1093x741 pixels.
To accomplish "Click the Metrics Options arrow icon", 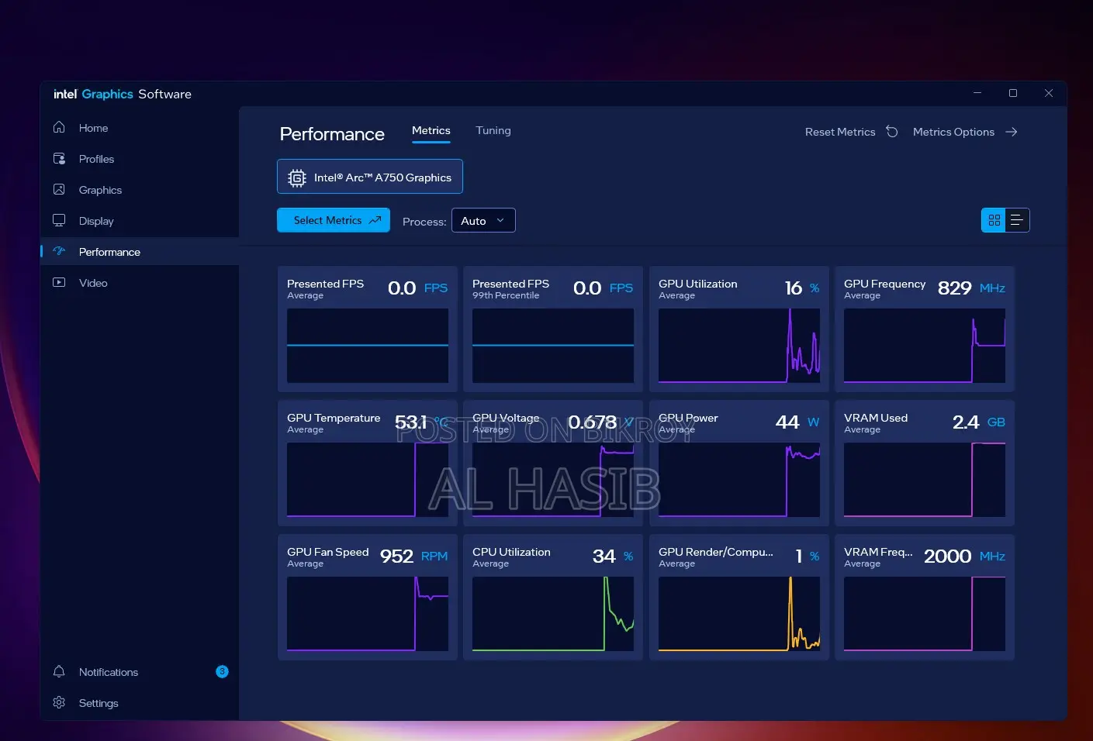I will 1012,132.
